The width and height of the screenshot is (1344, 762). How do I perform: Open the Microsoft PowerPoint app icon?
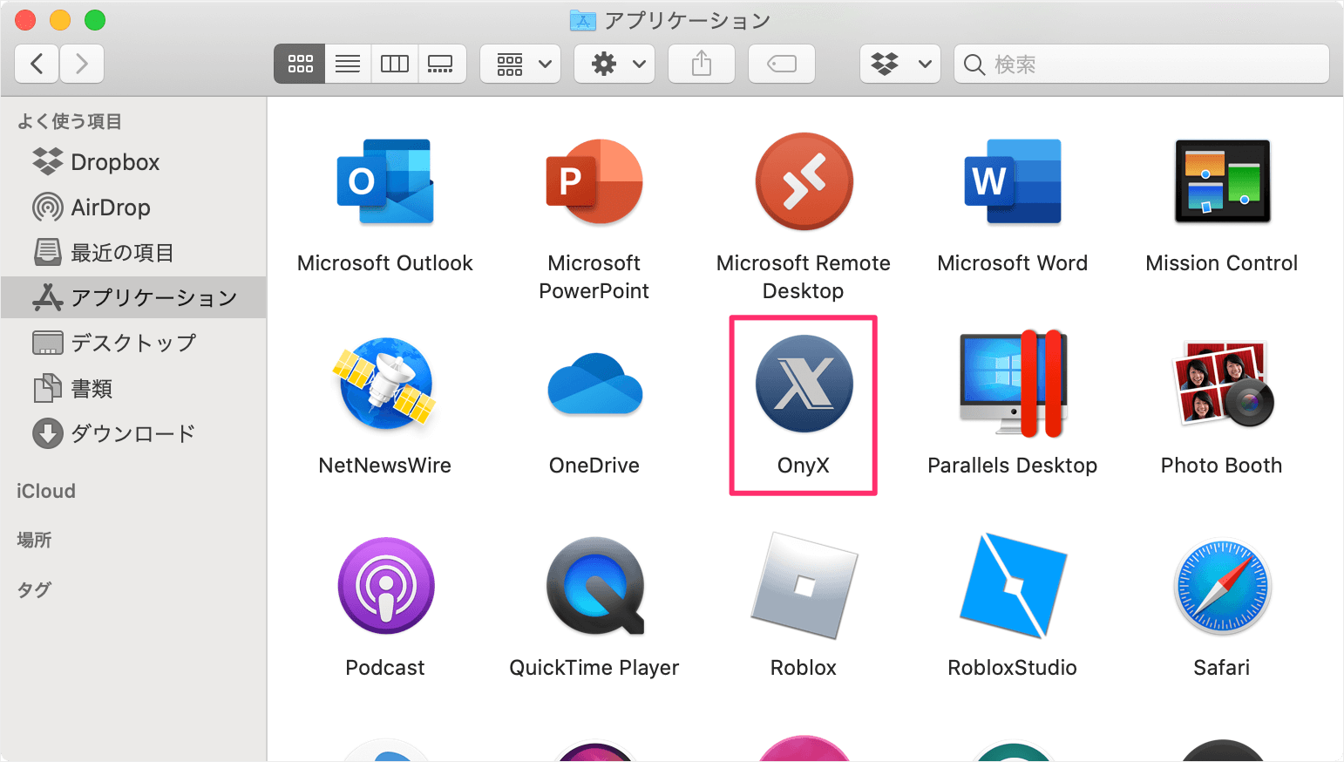click(x=594, y=182)
